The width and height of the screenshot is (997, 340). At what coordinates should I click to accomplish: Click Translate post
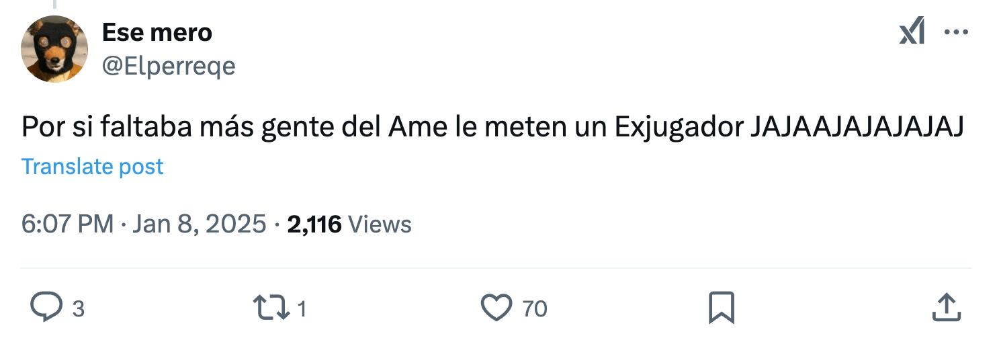pos(93,167)
